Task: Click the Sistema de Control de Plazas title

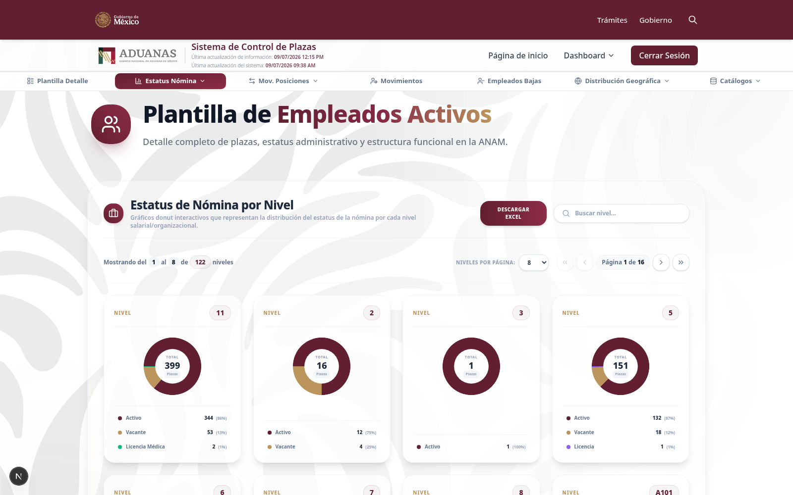Action: (254, 47)
